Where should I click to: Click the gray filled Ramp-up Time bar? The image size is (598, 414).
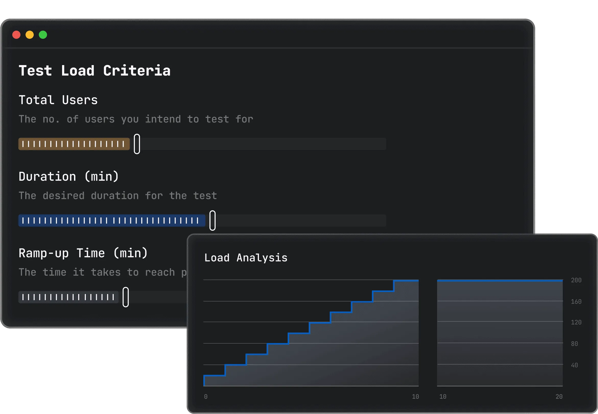(68, 297)
